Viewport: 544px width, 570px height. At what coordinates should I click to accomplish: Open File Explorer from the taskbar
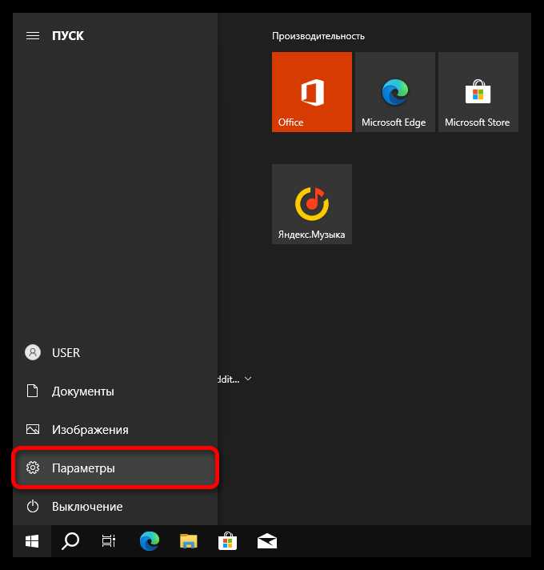189,541
